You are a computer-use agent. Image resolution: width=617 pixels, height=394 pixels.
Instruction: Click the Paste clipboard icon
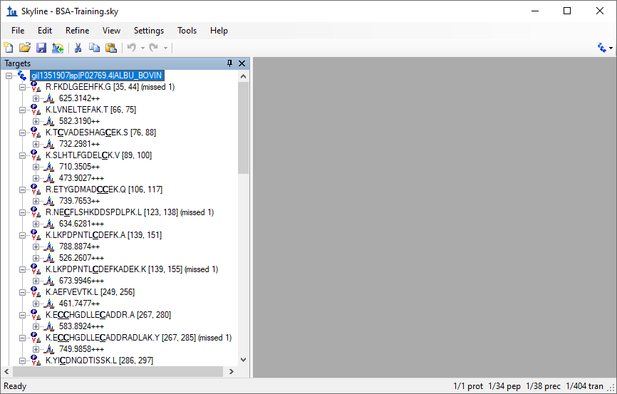click(111, 48)
